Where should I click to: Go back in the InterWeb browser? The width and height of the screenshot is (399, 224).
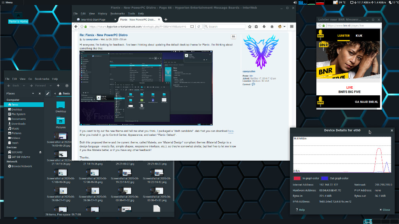pos(76,26)
